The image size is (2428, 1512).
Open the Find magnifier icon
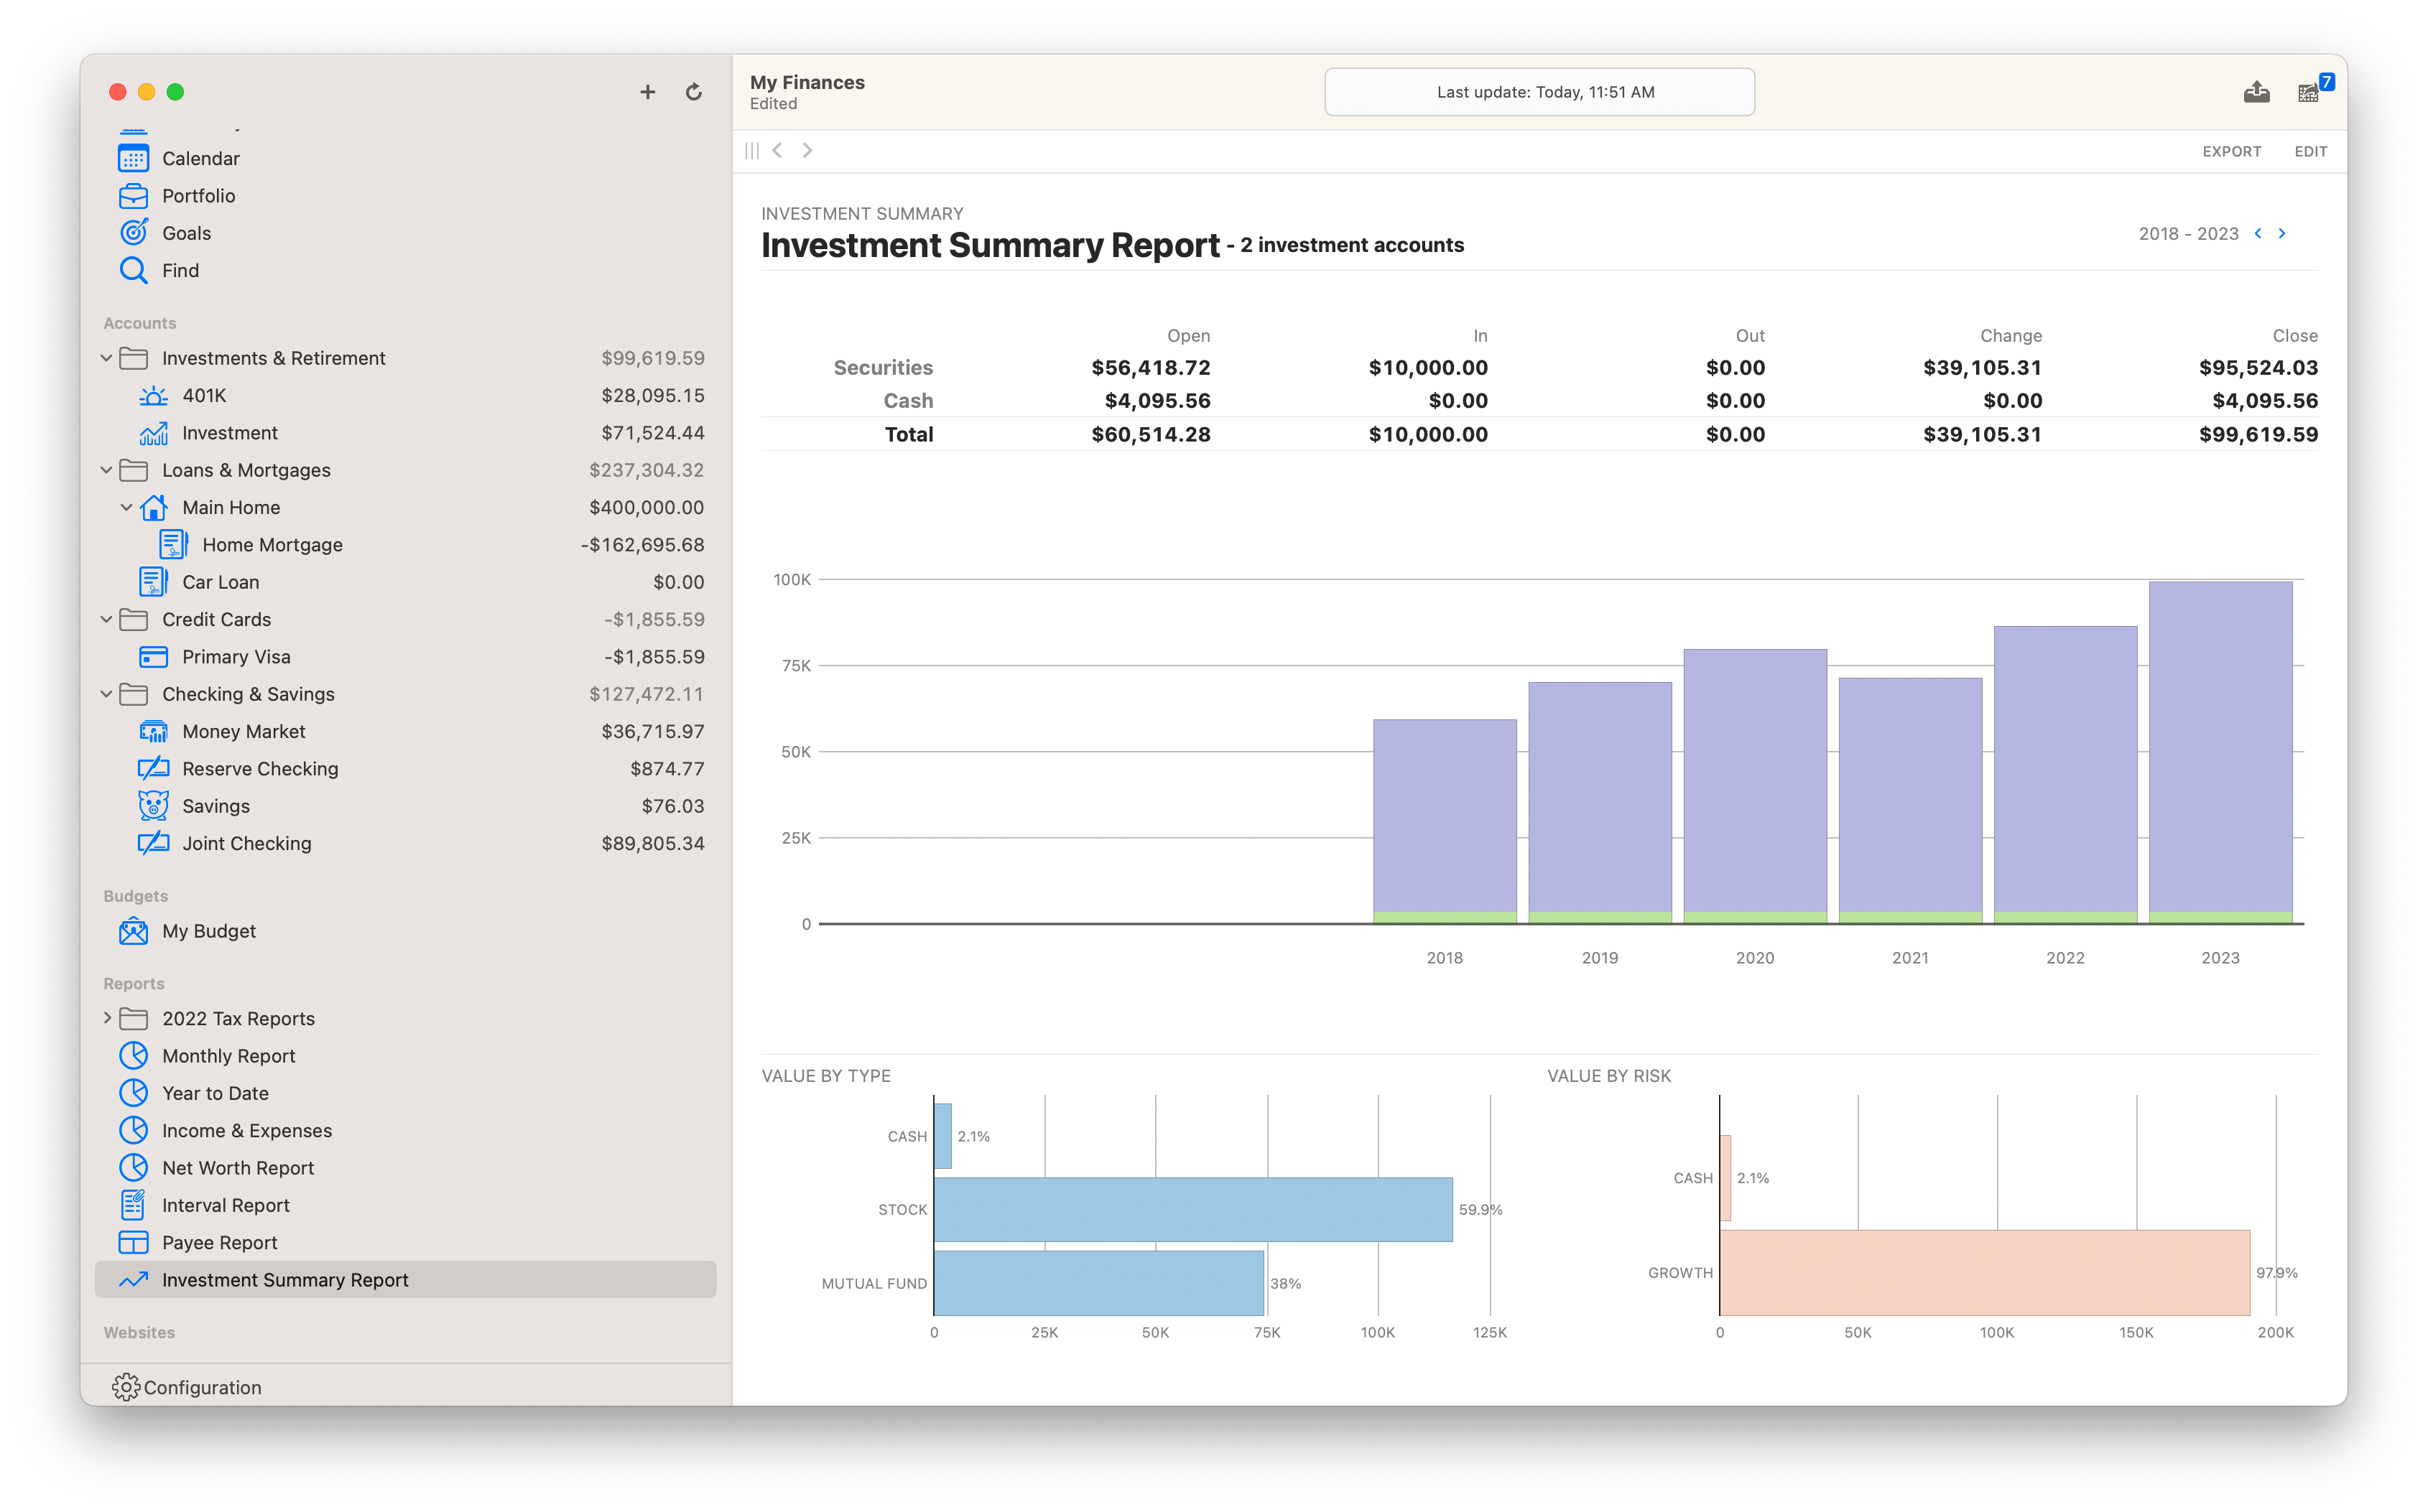pos(133,270)
